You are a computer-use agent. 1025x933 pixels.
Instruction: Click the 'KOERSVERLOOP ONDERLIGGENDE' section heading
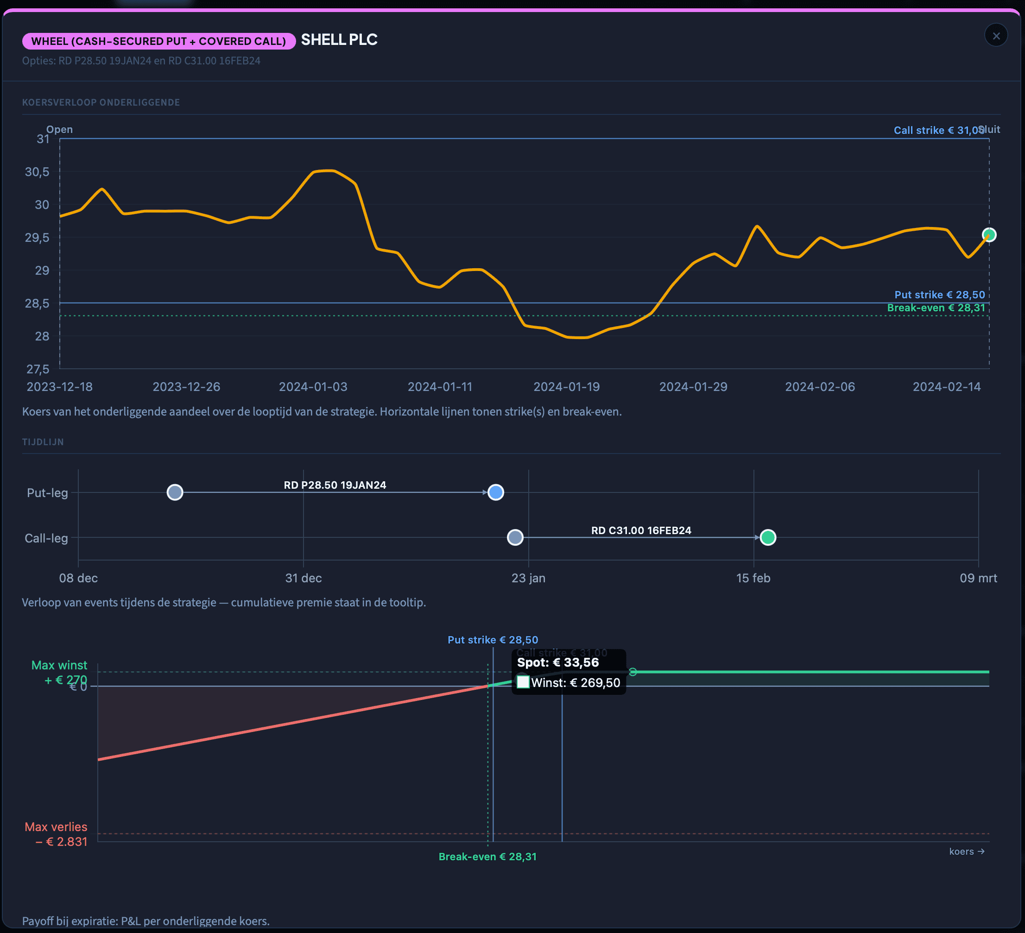(x=101, y=102)
